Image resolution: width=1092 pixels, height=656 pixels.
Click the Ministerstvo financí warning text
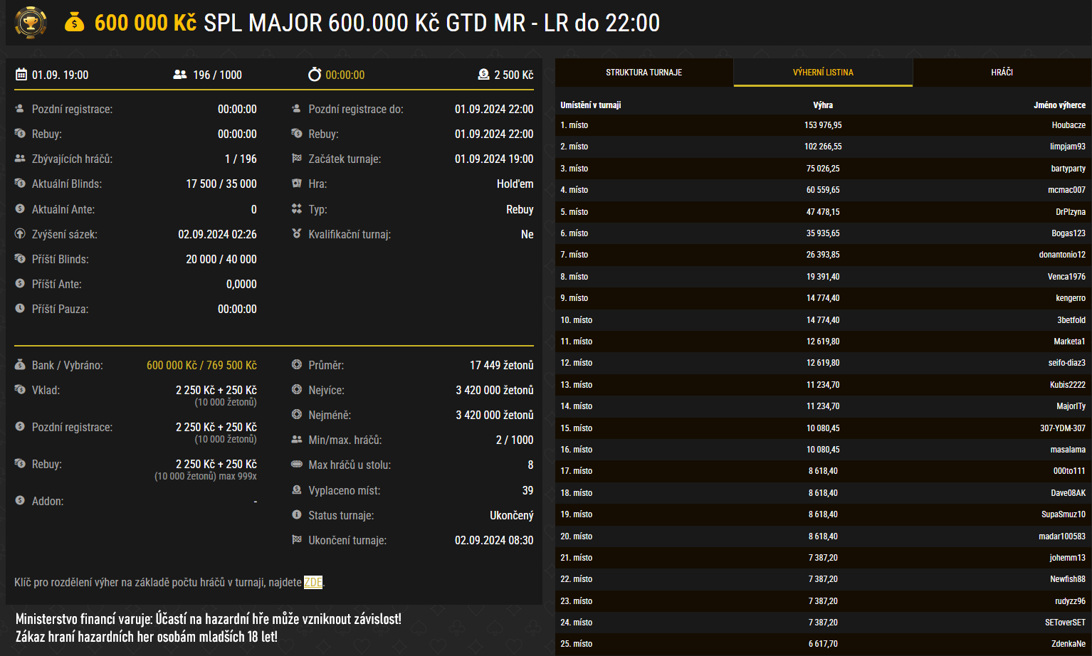click(x=209, y=628)
